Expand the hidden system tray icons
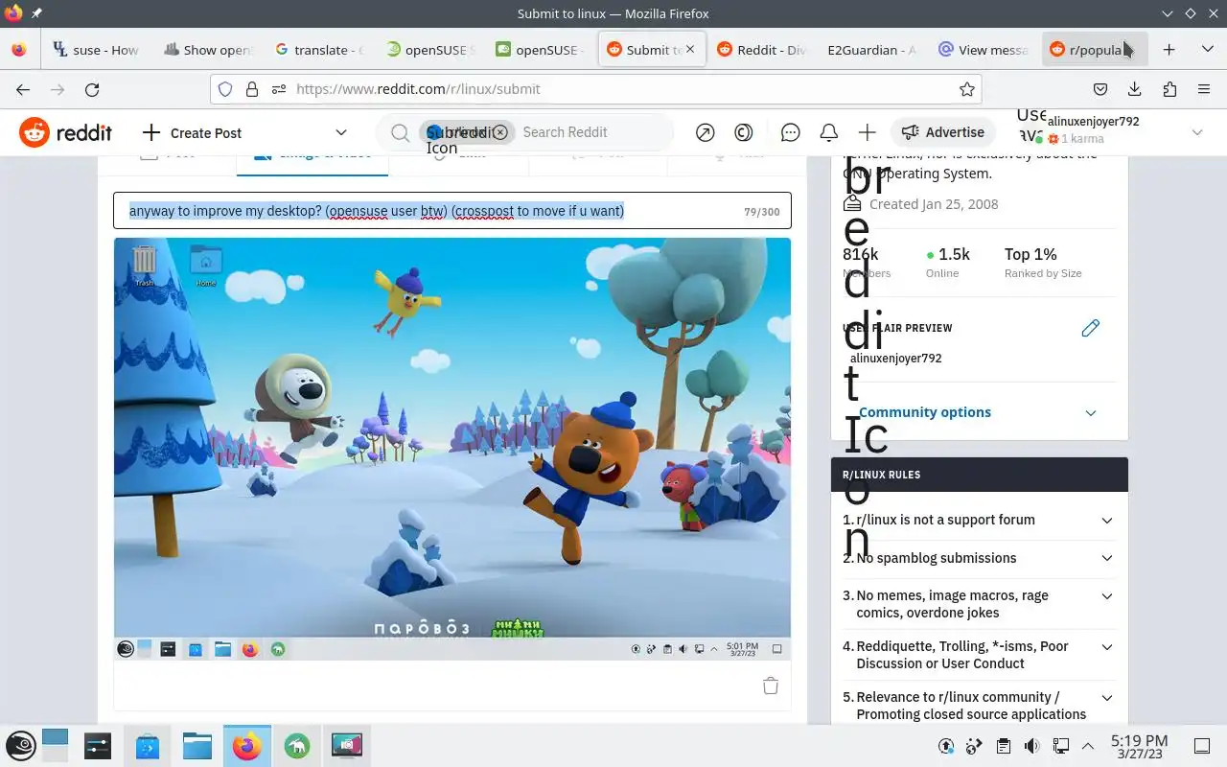Viewport: 1227px width, 767px height. point(1088,746)
